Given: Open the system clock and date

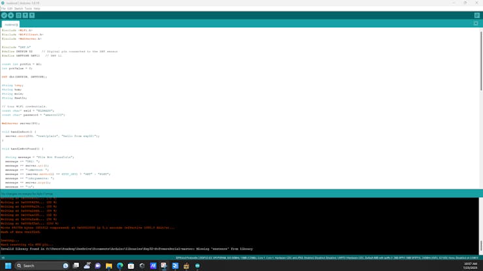Looking at the screenshot, I should tap(471, 266).
